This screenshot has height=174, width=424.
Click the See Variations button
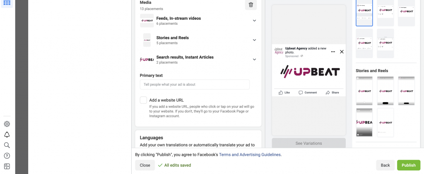pyautogui.click(x=308, y=143)
